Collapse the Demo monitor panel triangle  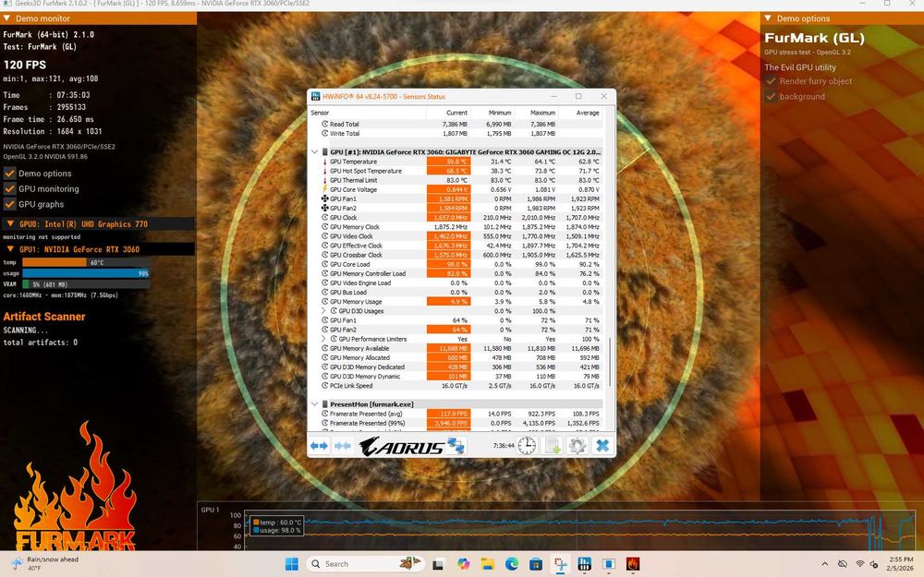pyautogui.click(x=6, y=18)
